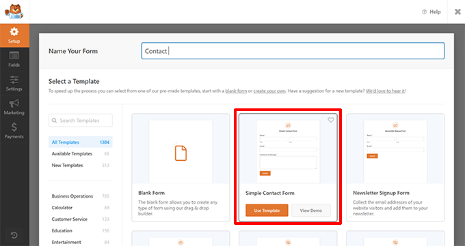The image size is (465, 246).
Task: Follow the 'create your own' link
Action: coord(269,91)
